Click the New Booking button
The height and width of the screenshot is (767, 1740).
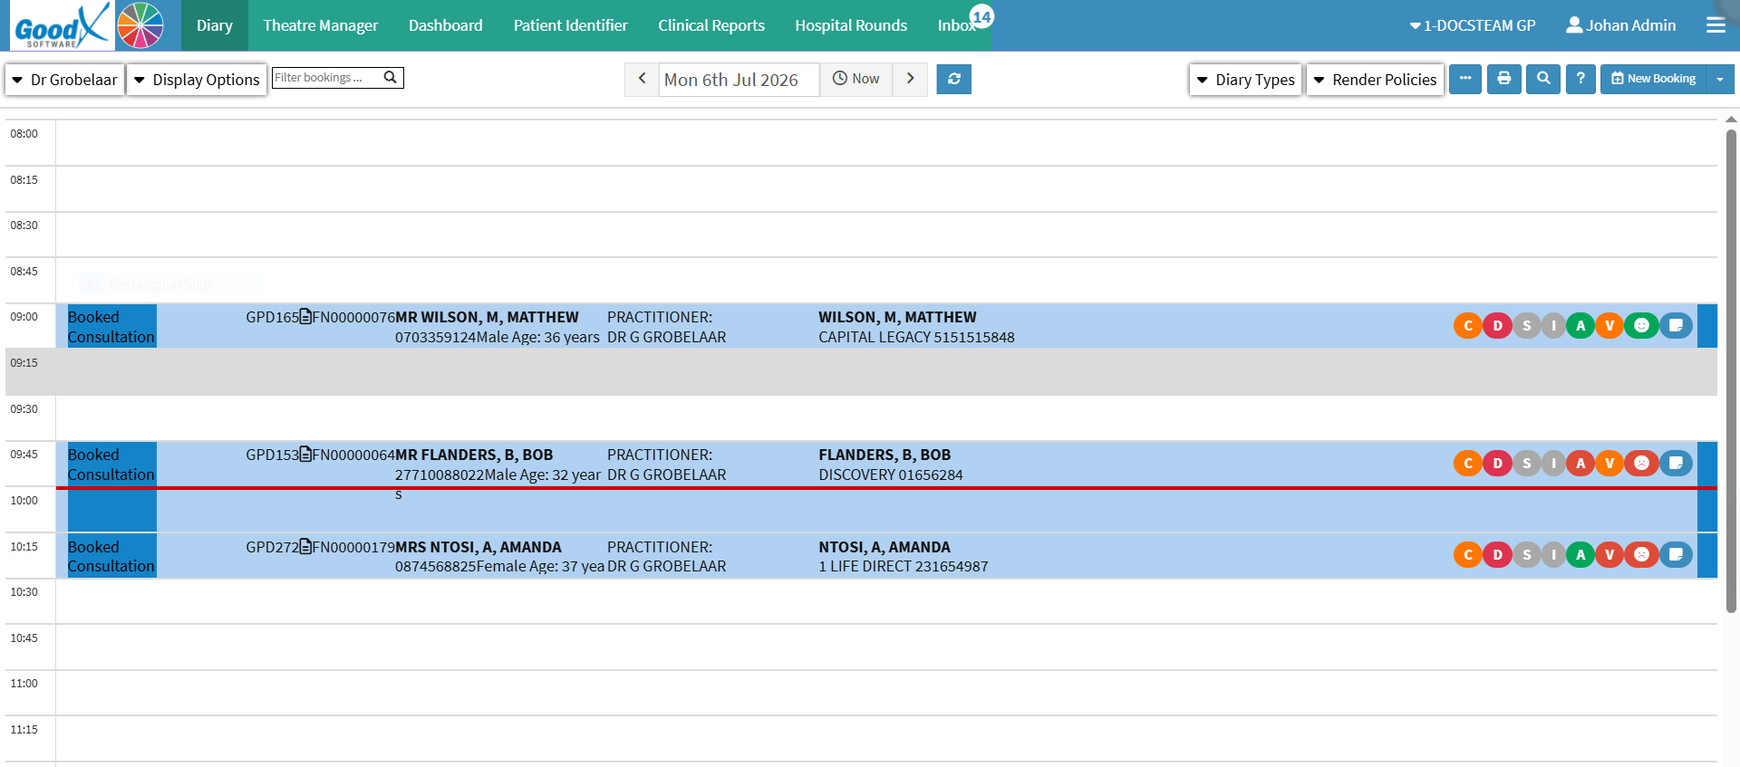[x=1653, y=79]
